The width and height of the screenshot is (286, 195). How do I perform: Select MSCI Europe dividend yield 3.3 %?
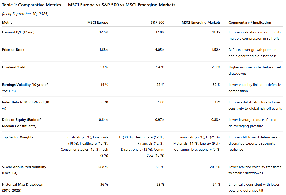104,67
